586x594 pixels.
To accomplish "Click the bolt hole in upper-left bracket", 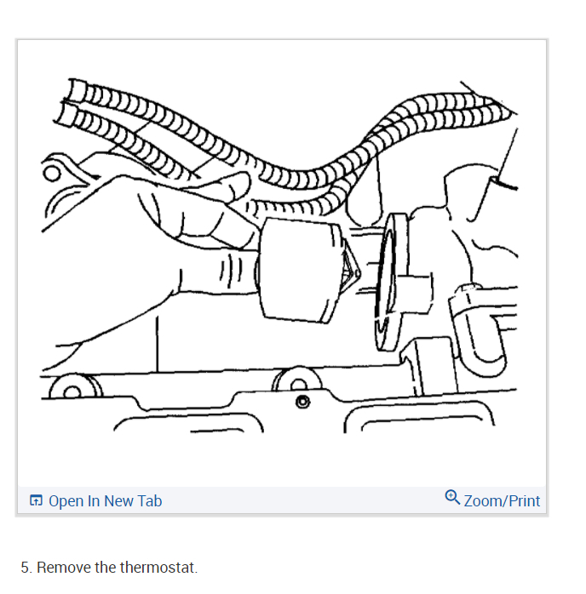I will tap(52, 174).
